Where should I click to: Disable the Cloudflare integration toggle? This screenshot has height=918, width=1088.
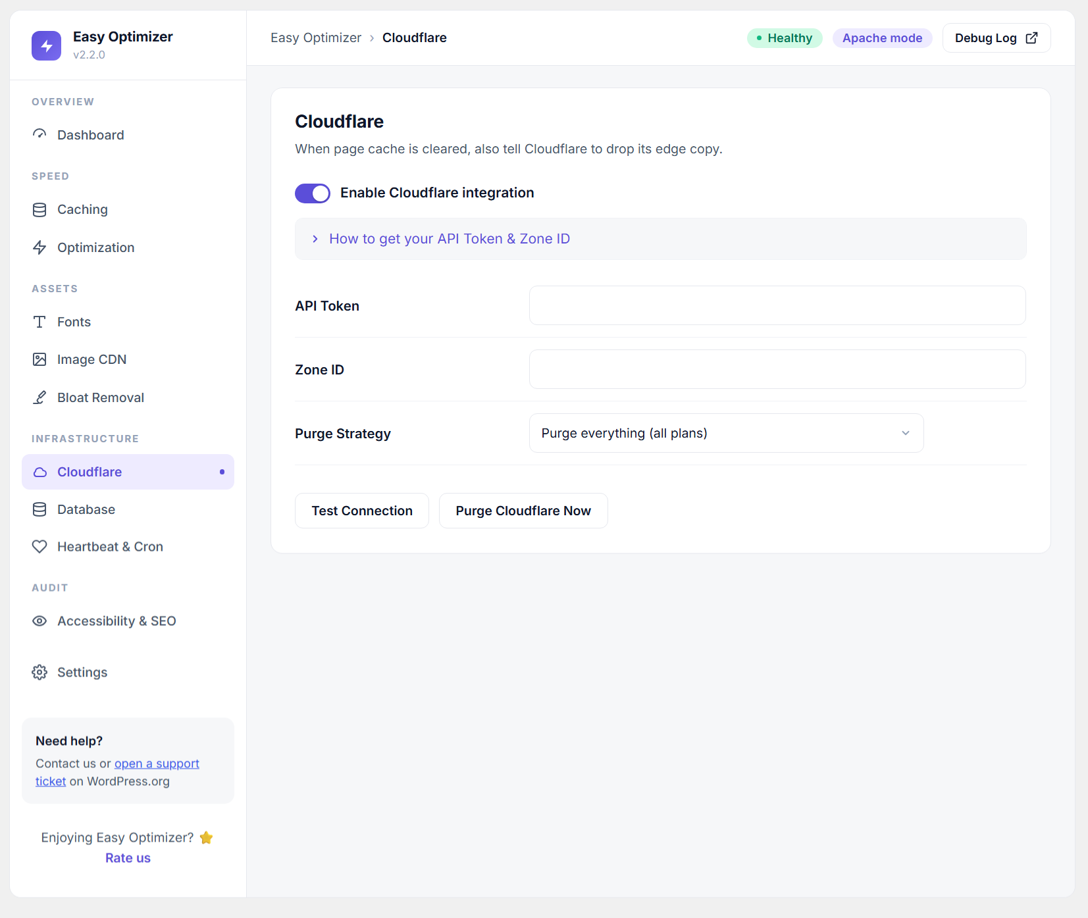pos(313,193)
